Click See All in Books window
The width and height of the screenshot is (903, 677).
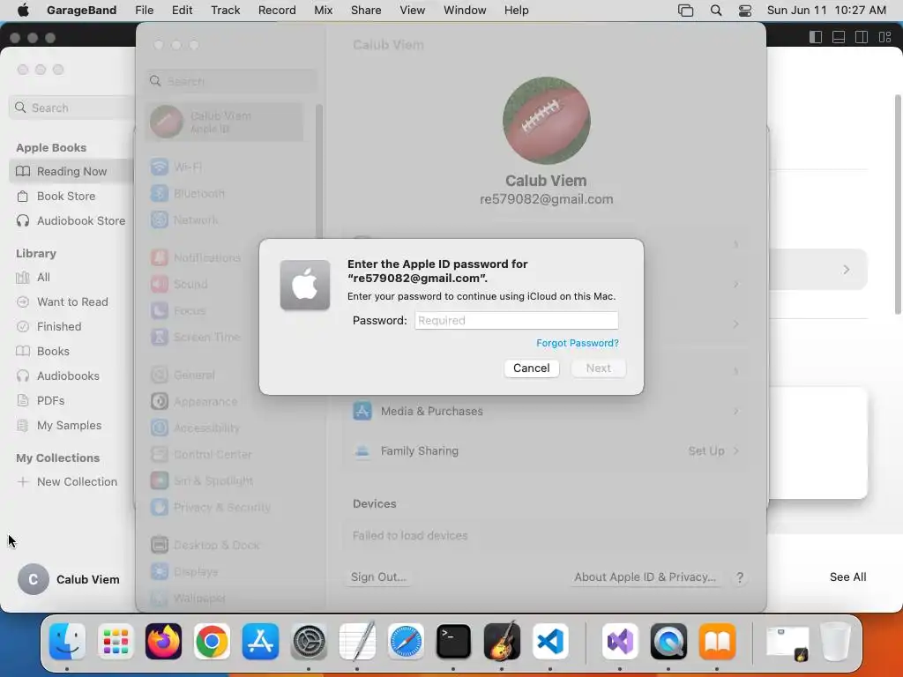(x=847, y=577)
